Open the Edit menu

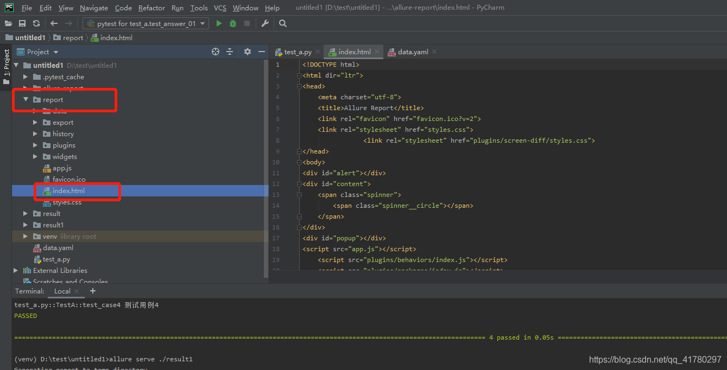(x=46, y=8)
